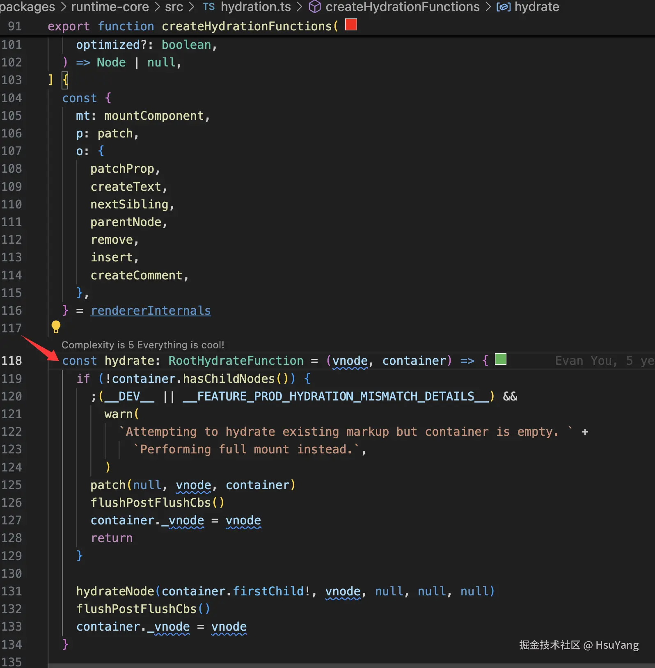Viewport: 655px width, 668px height.
Task: Click line number 131 in the gutter
Action: [11, 591]
